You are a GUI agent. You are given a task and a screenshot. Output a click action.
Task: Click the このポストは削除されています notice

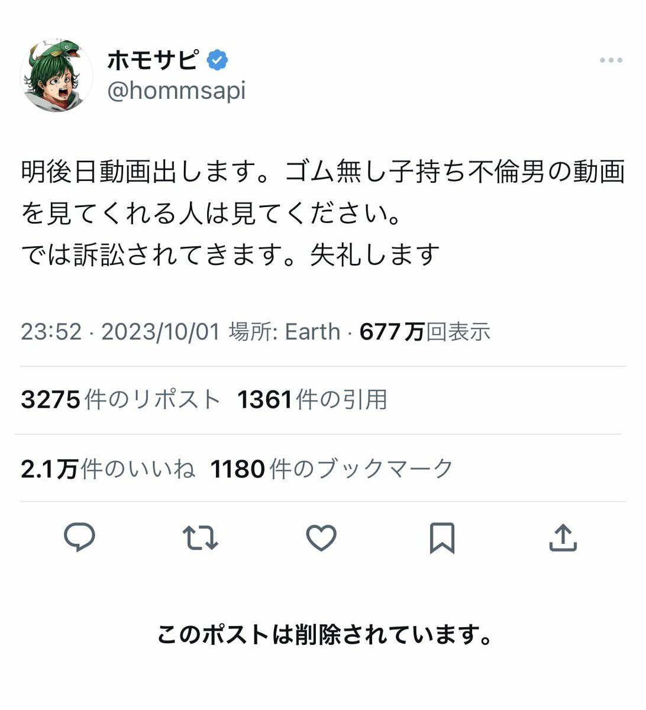point(325,635)
